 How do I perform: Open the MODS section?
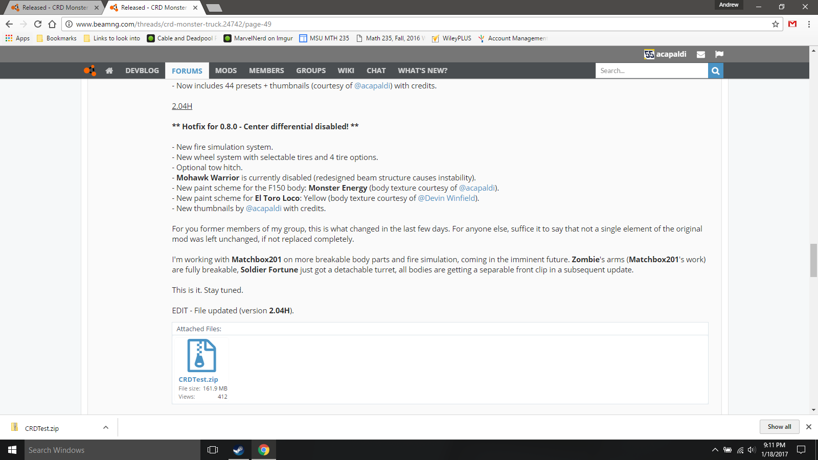pos(226,71)
